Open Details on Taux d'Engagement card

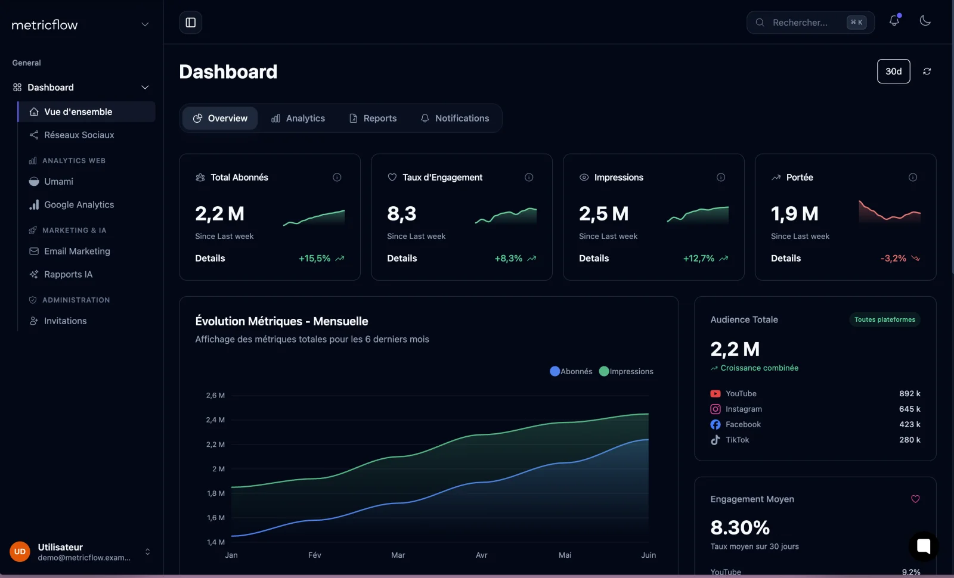(x=402, y=259)
